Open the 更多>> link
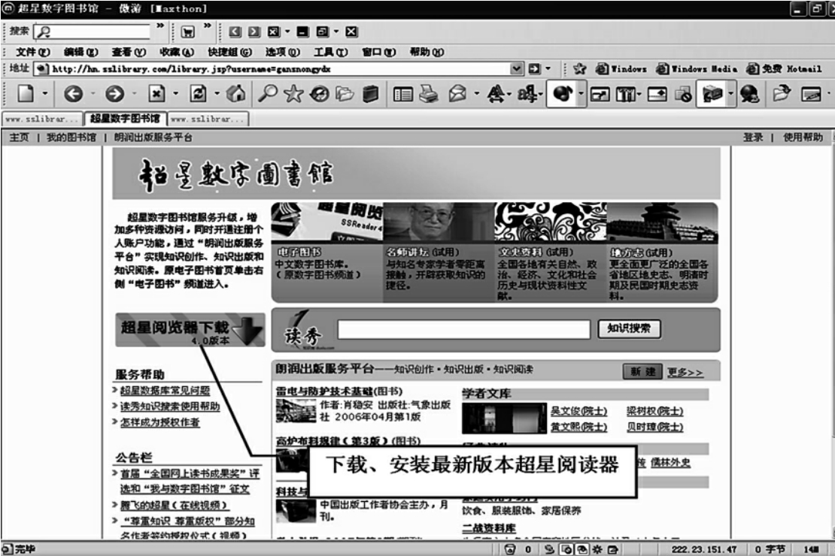The width and height of the screenshot is (835, 556). (685, 373)
